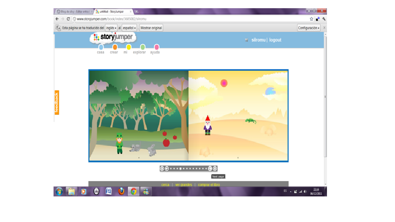Go to the previous book page
This screenshot has height=222, width=395.
[167, 168]
